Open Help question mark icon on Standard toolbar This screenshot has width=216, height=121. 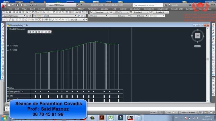point(86,12)
